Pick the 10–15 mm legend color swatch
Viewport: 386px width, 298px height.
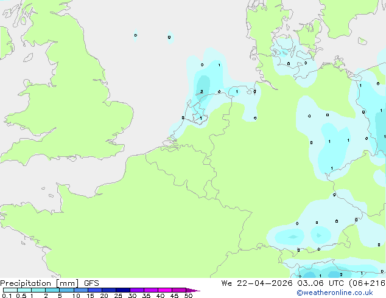point(81,290)
